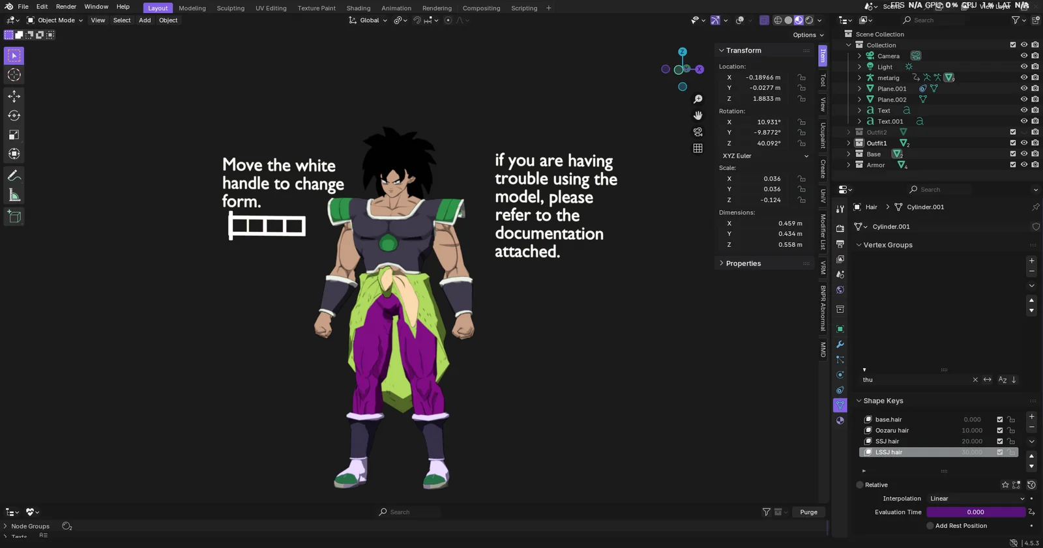Screen dimensions: 1043x548
Task: Open the sidebar Item tab
Action: [x=823, y=57]
